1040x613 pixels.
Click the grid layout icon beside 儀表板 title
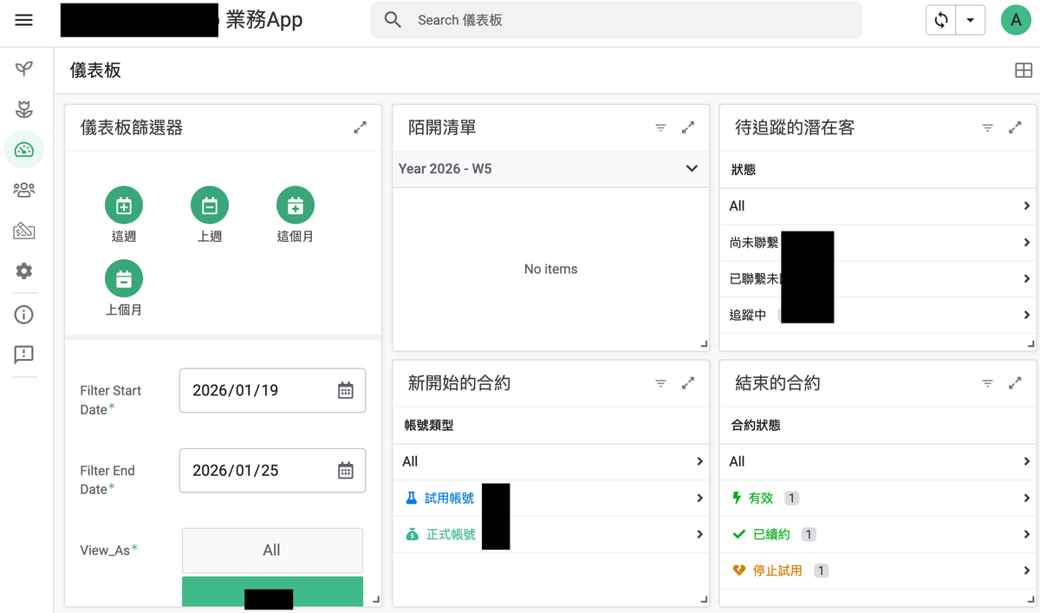pos(1024,69)
